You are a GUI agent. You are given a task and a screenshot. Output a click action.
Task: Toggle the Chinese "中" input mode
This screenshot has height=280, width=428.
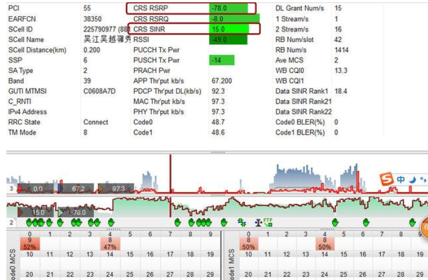coord(401,180)
